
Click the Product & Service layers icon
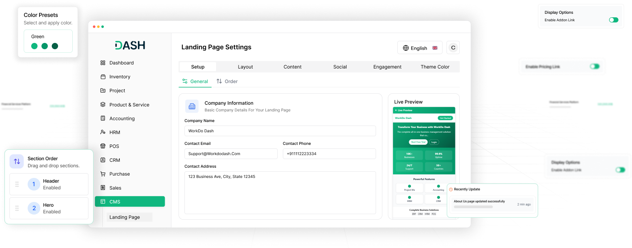[x=103, y=105]
